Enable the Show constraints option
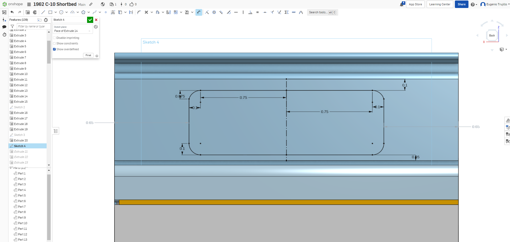The image size is (510, 242). click(x=54, y=43)
